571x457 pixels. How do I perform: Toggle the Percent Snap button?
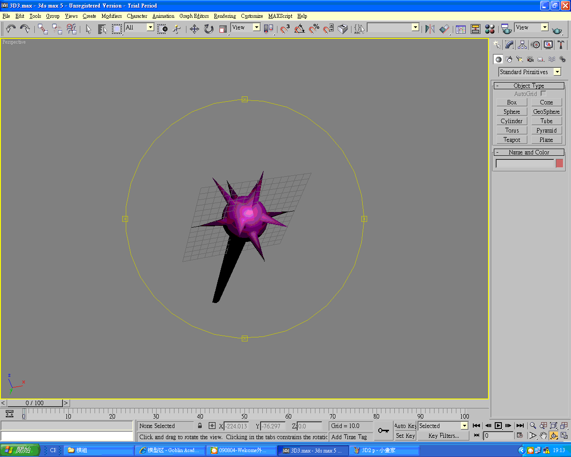(x=314, y=29)
